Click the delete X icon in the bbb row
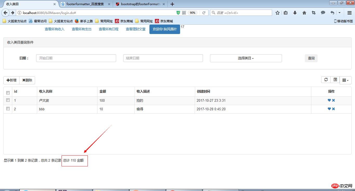Viewport: 355px width, 191px height. pos(333,109)
